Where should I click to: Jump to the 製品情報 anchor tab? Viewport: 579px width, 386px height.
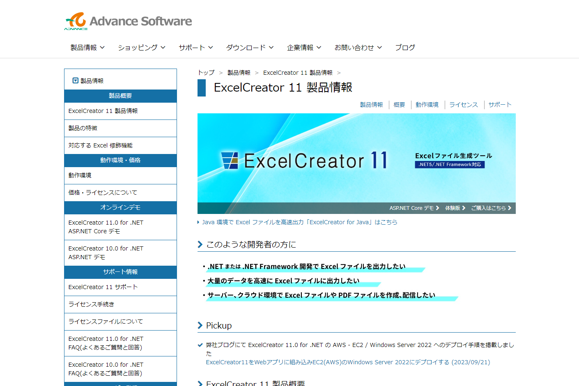[x=371, y=105]
